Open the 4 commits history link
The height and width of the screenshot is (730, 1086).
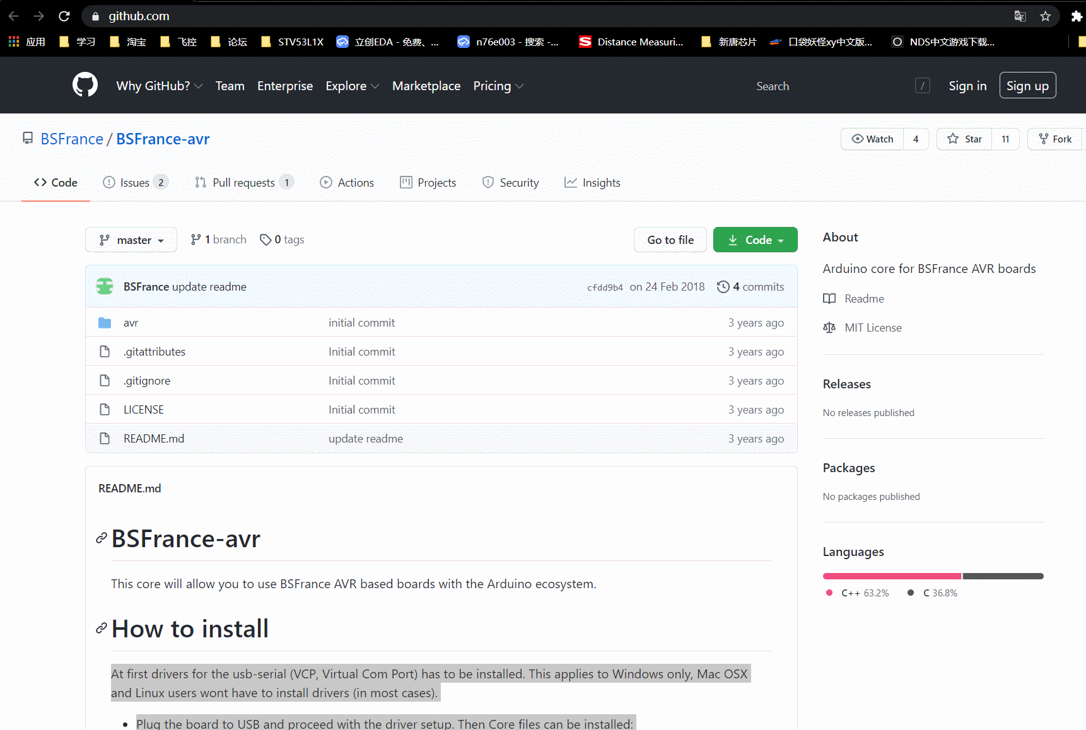pos(750,287)
